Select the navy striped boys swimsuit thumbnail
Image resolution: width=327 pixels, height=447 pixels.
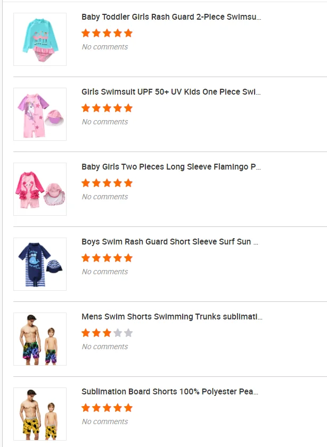coord(40,264)
